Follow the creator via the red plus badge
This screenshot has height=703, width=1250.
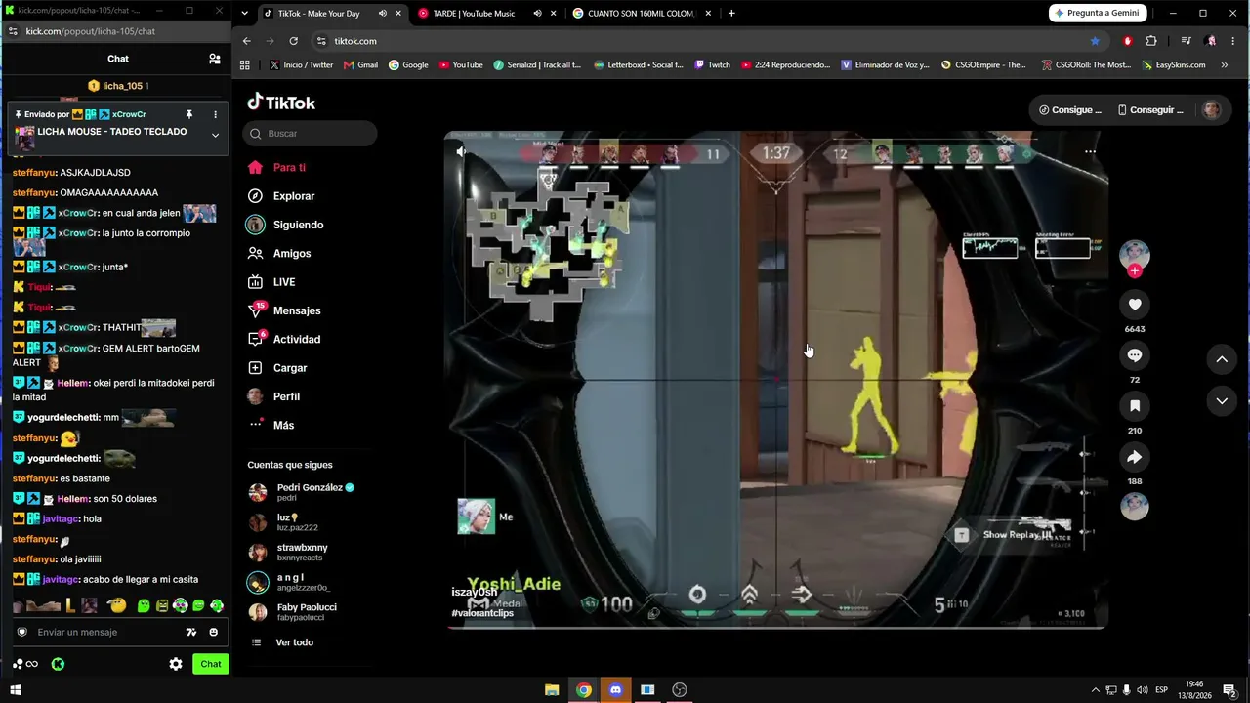pyautogui.click(x=1134, y=271)
